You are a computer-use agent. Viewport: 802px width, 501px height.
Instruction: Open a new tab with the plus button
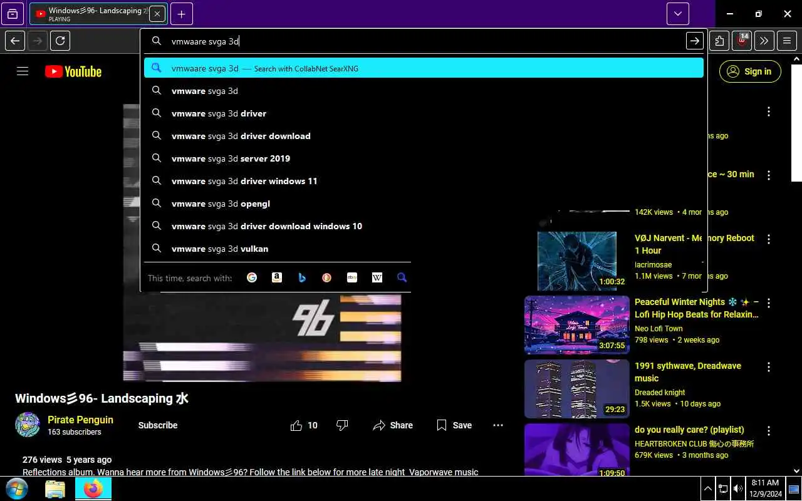tap(181, 14)
